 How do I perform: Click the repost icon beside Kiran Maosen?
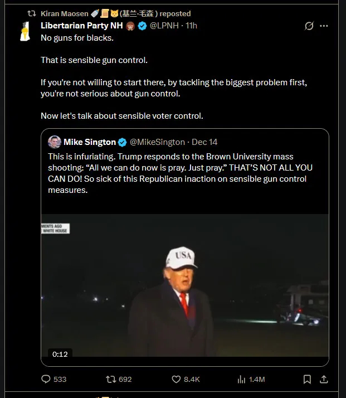point(32,13)
